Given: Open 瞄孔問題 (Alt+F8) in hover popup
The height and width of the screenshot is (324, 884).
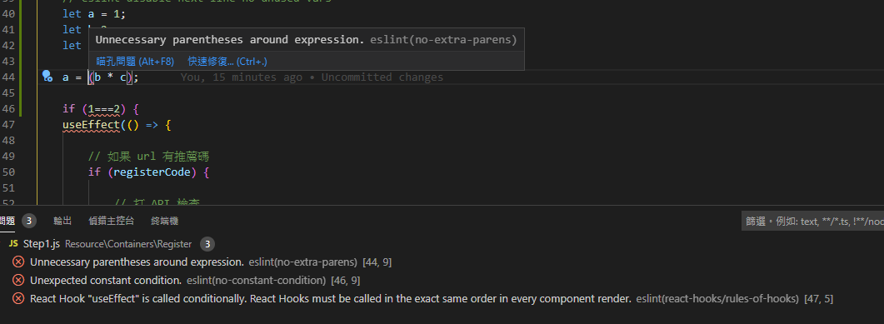Looking at the screenshot, I should (x=135, y=62).
